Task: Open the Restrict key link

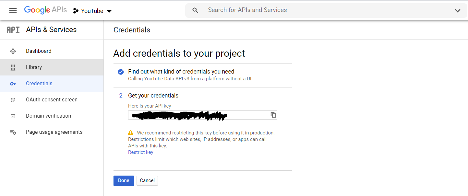Action: pos(140,152)
